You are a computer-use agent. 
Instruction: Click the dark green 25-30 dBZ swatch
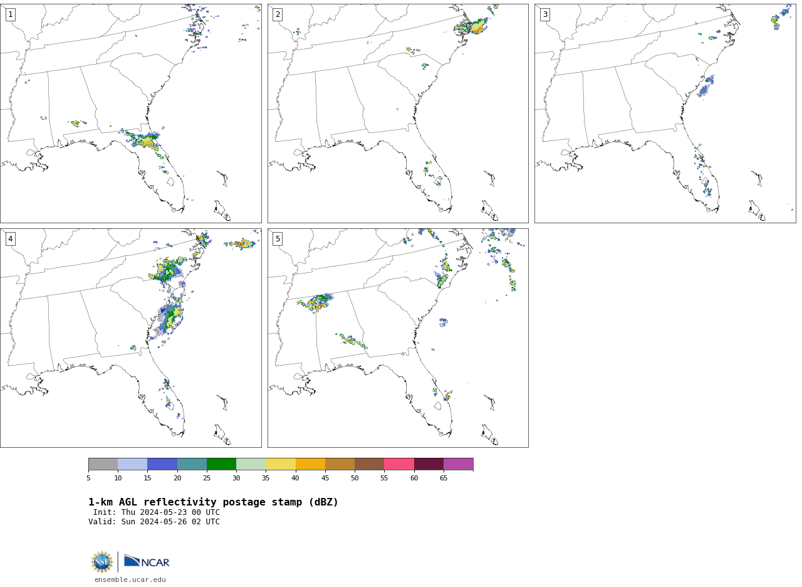[x=221, y=464]
